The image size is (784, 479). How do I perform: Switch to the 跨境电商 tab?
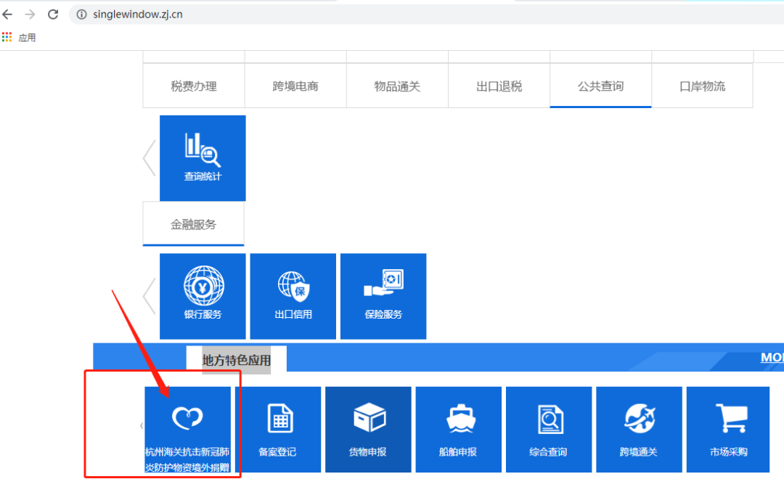[x=295, y=86]
